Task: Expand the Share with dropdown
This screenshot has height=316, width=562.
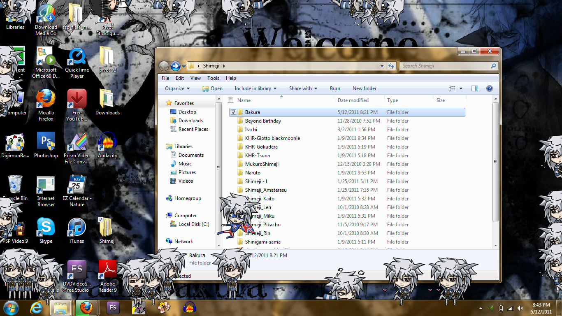Action: 303,88
